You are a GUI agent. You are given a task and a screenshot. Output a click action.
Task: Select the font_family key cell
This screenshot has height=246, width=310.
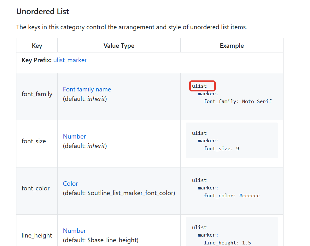point(37,94)
